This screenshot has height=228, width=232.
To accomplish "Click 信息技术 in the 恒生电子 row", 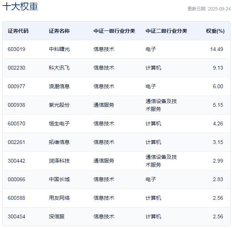I will coord(104,123).
